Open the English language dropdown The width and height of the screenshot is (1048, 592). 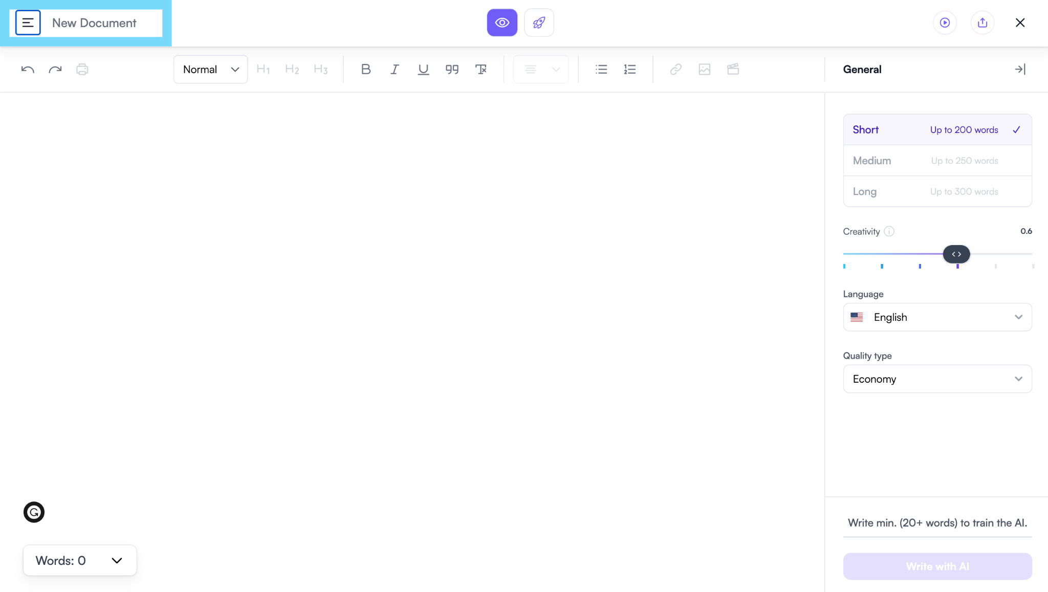(937, 317)
